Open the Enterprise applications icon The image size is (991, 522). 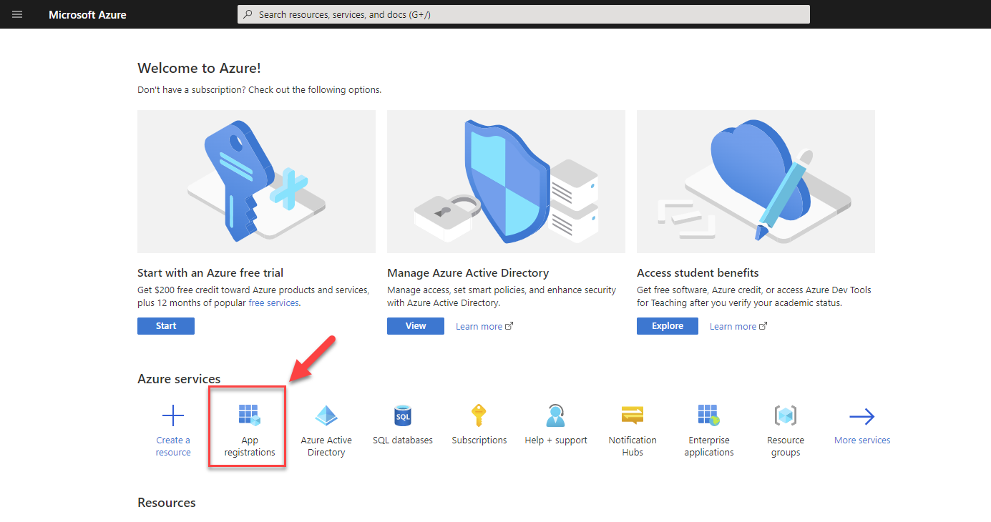point(708,415)
